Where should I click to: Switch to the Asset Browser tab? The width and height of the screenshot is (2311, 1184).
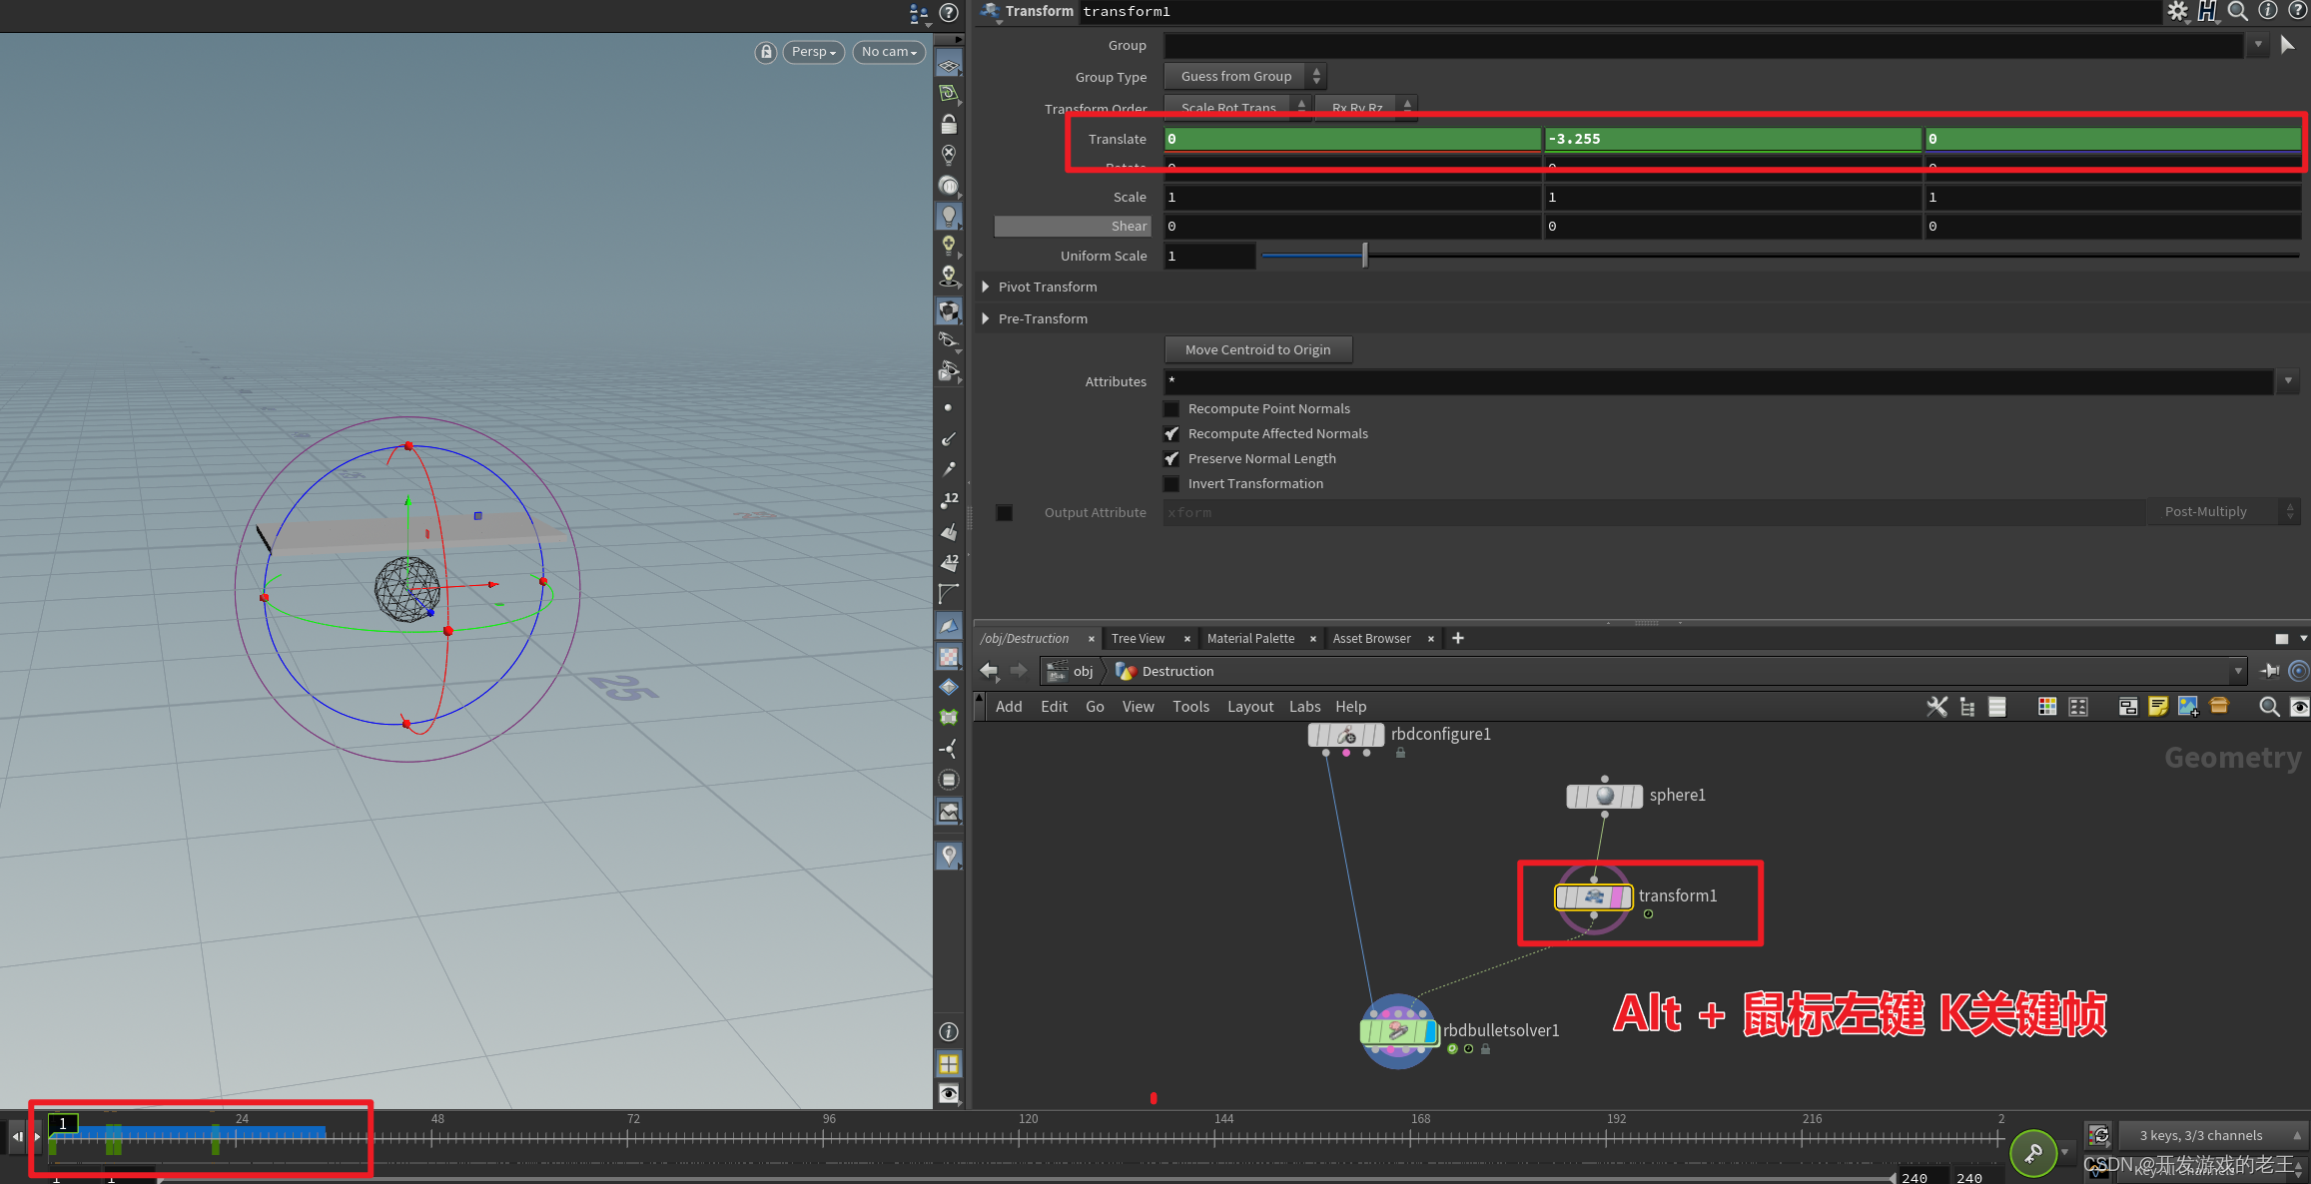1371,639
